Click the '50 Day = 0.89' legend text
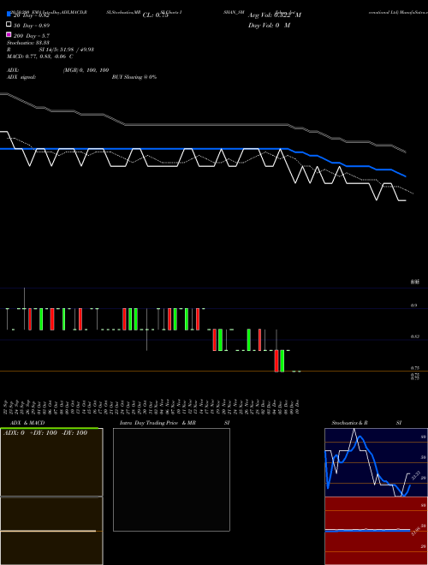This screenshot has height=565, width=428. (32, 26)
